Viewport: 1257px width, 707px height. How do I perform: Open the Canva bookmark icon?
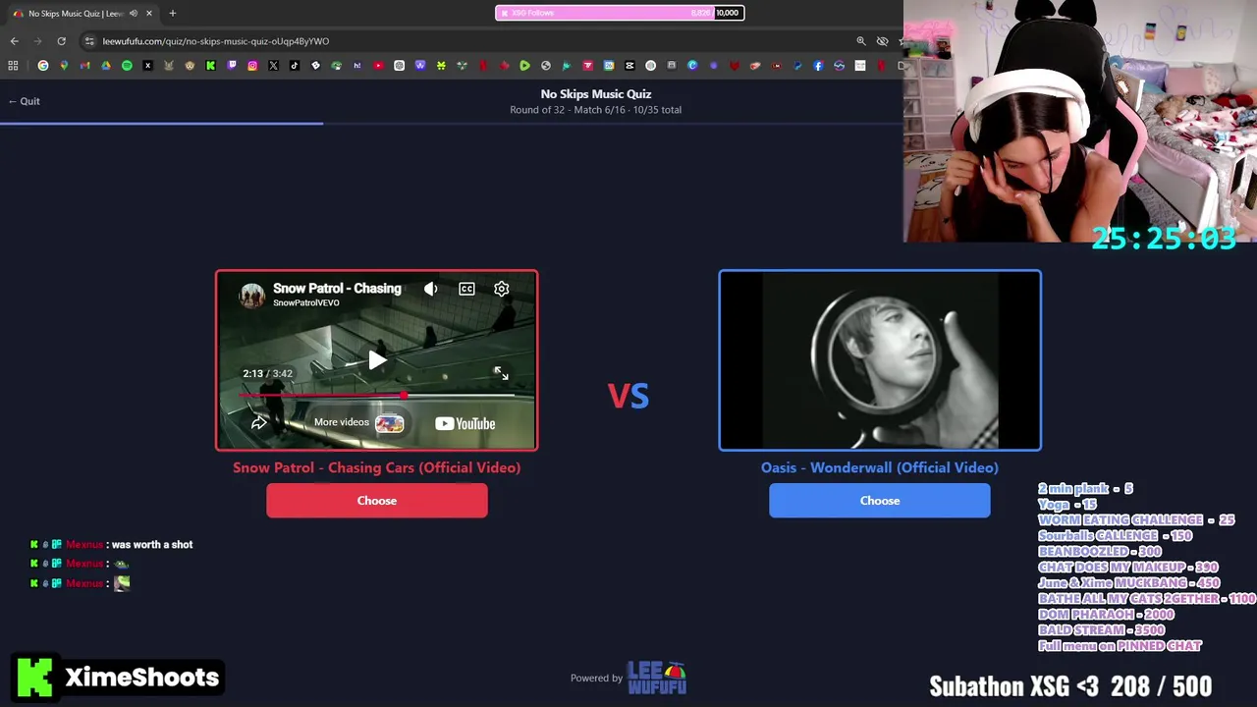[x=692, y=66]
